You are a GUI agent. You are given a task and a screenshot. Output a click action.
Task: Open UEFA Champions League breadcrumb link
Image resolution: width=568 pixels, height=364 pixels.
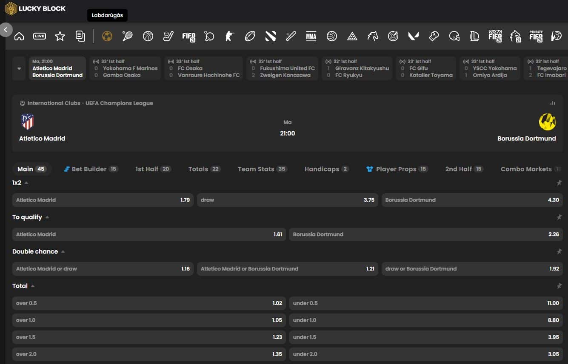coord(119,103)
